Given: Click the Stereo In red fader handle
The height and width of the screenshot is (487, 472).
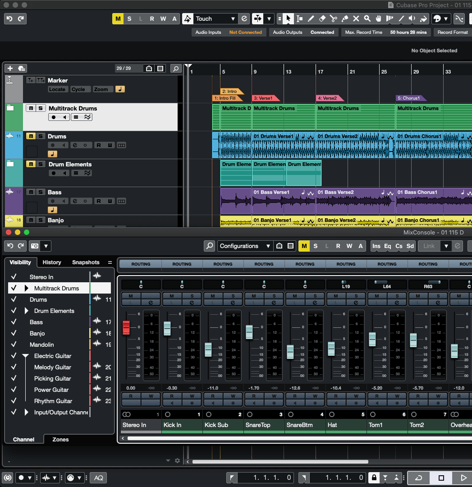Looking at the screenshot, I should (x=126, y=327).
